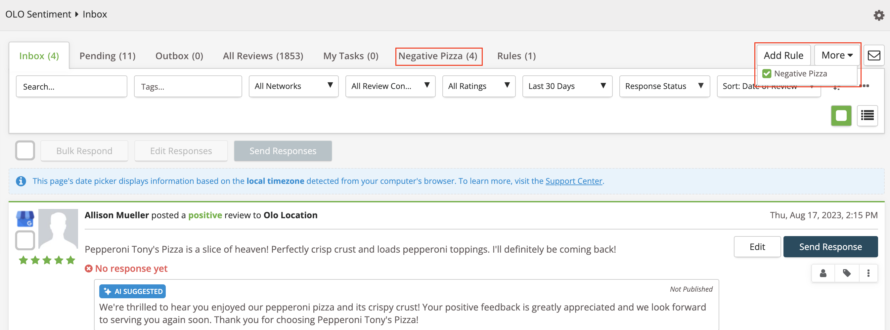Toggle the select-all reviews checkbox
Viewport: 890px width, 330px height.
tap(25, 150)
